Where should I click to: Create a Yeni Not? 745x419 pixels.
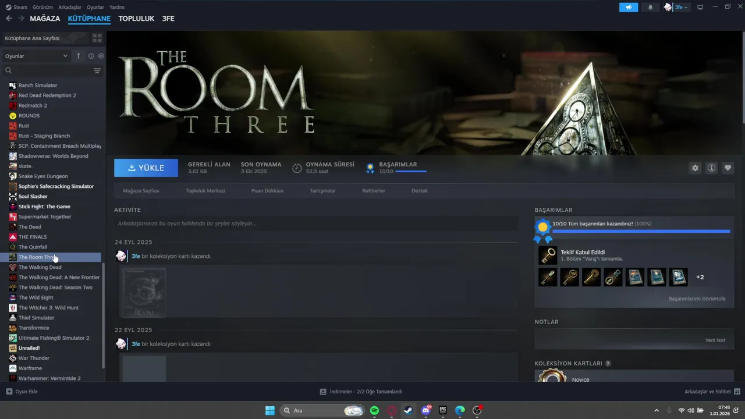pos(715,340)
